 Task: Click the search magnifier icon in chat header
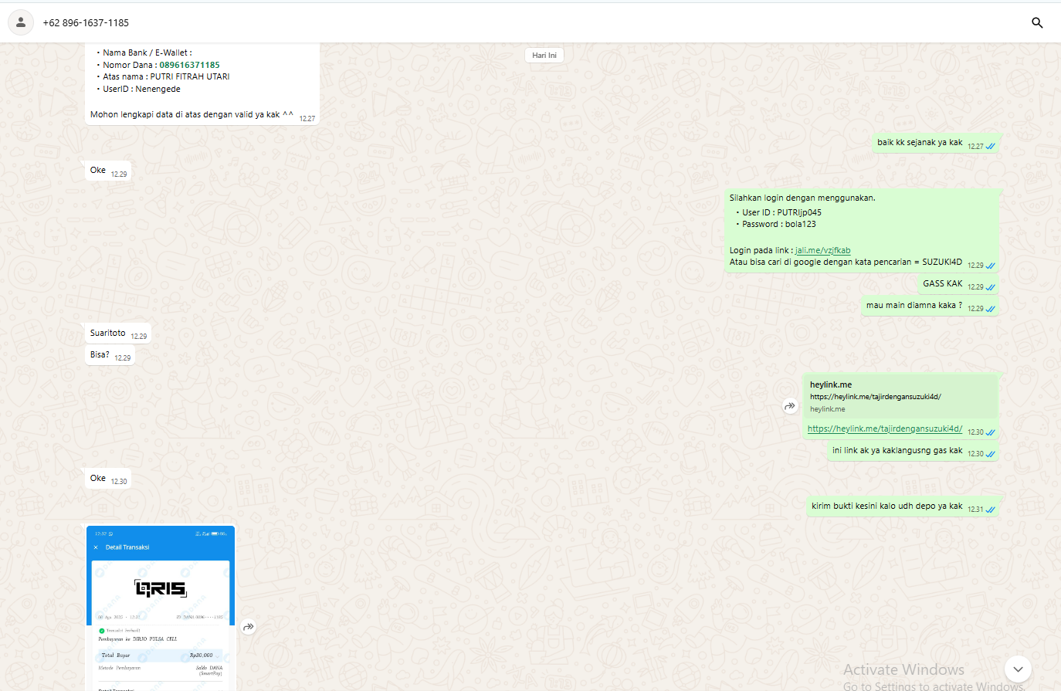[x=1037, y=22]
